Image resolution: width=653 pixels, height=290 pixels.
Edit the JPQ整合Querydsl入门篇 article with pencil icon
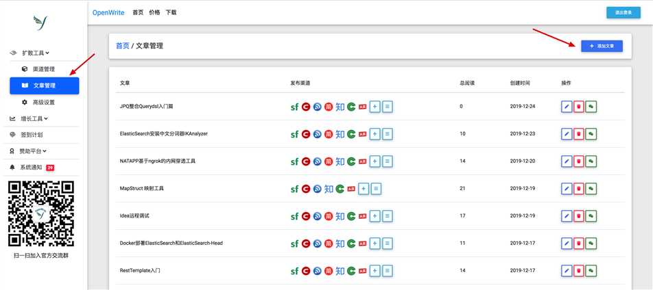click(567, 107)
